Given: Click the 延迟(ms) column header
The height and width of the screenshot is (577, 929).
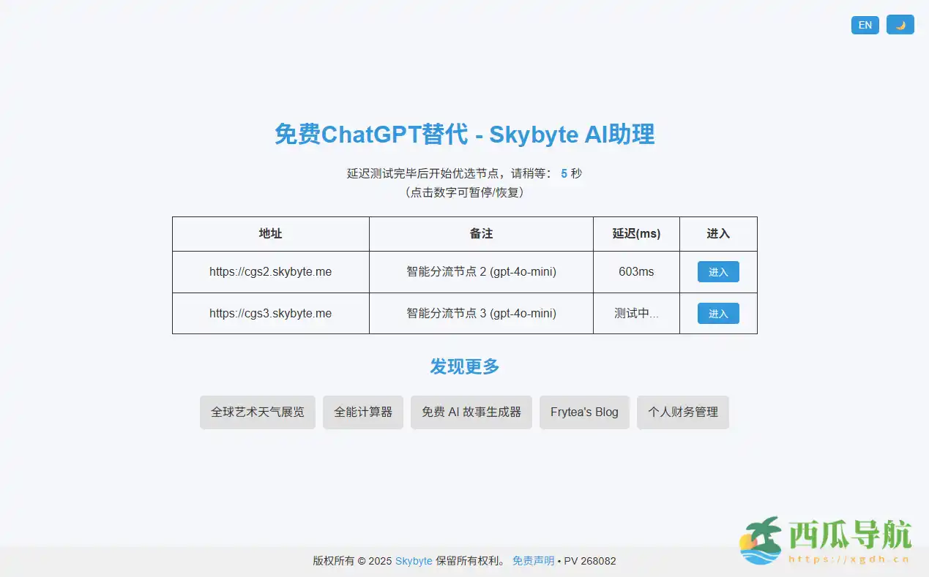Looking at the screenshot, I should coord(635,233).
